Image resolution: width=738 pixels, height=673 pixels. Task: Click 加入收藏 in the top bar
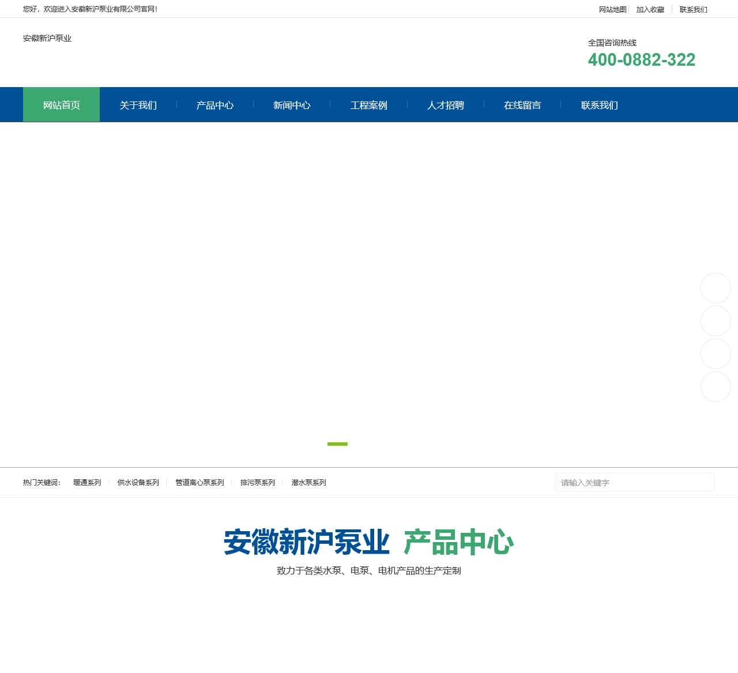coord(650,9)
